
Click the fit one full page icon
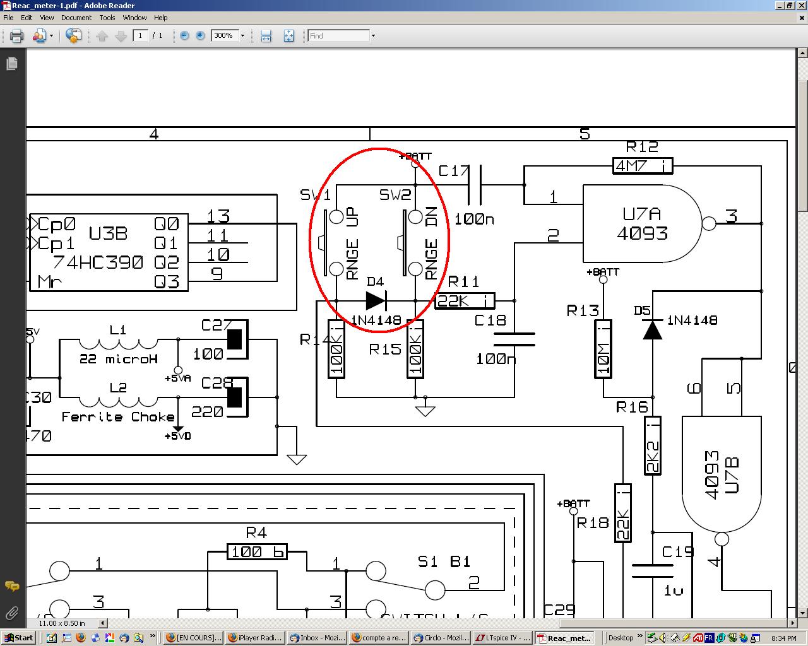coord(288,36)
